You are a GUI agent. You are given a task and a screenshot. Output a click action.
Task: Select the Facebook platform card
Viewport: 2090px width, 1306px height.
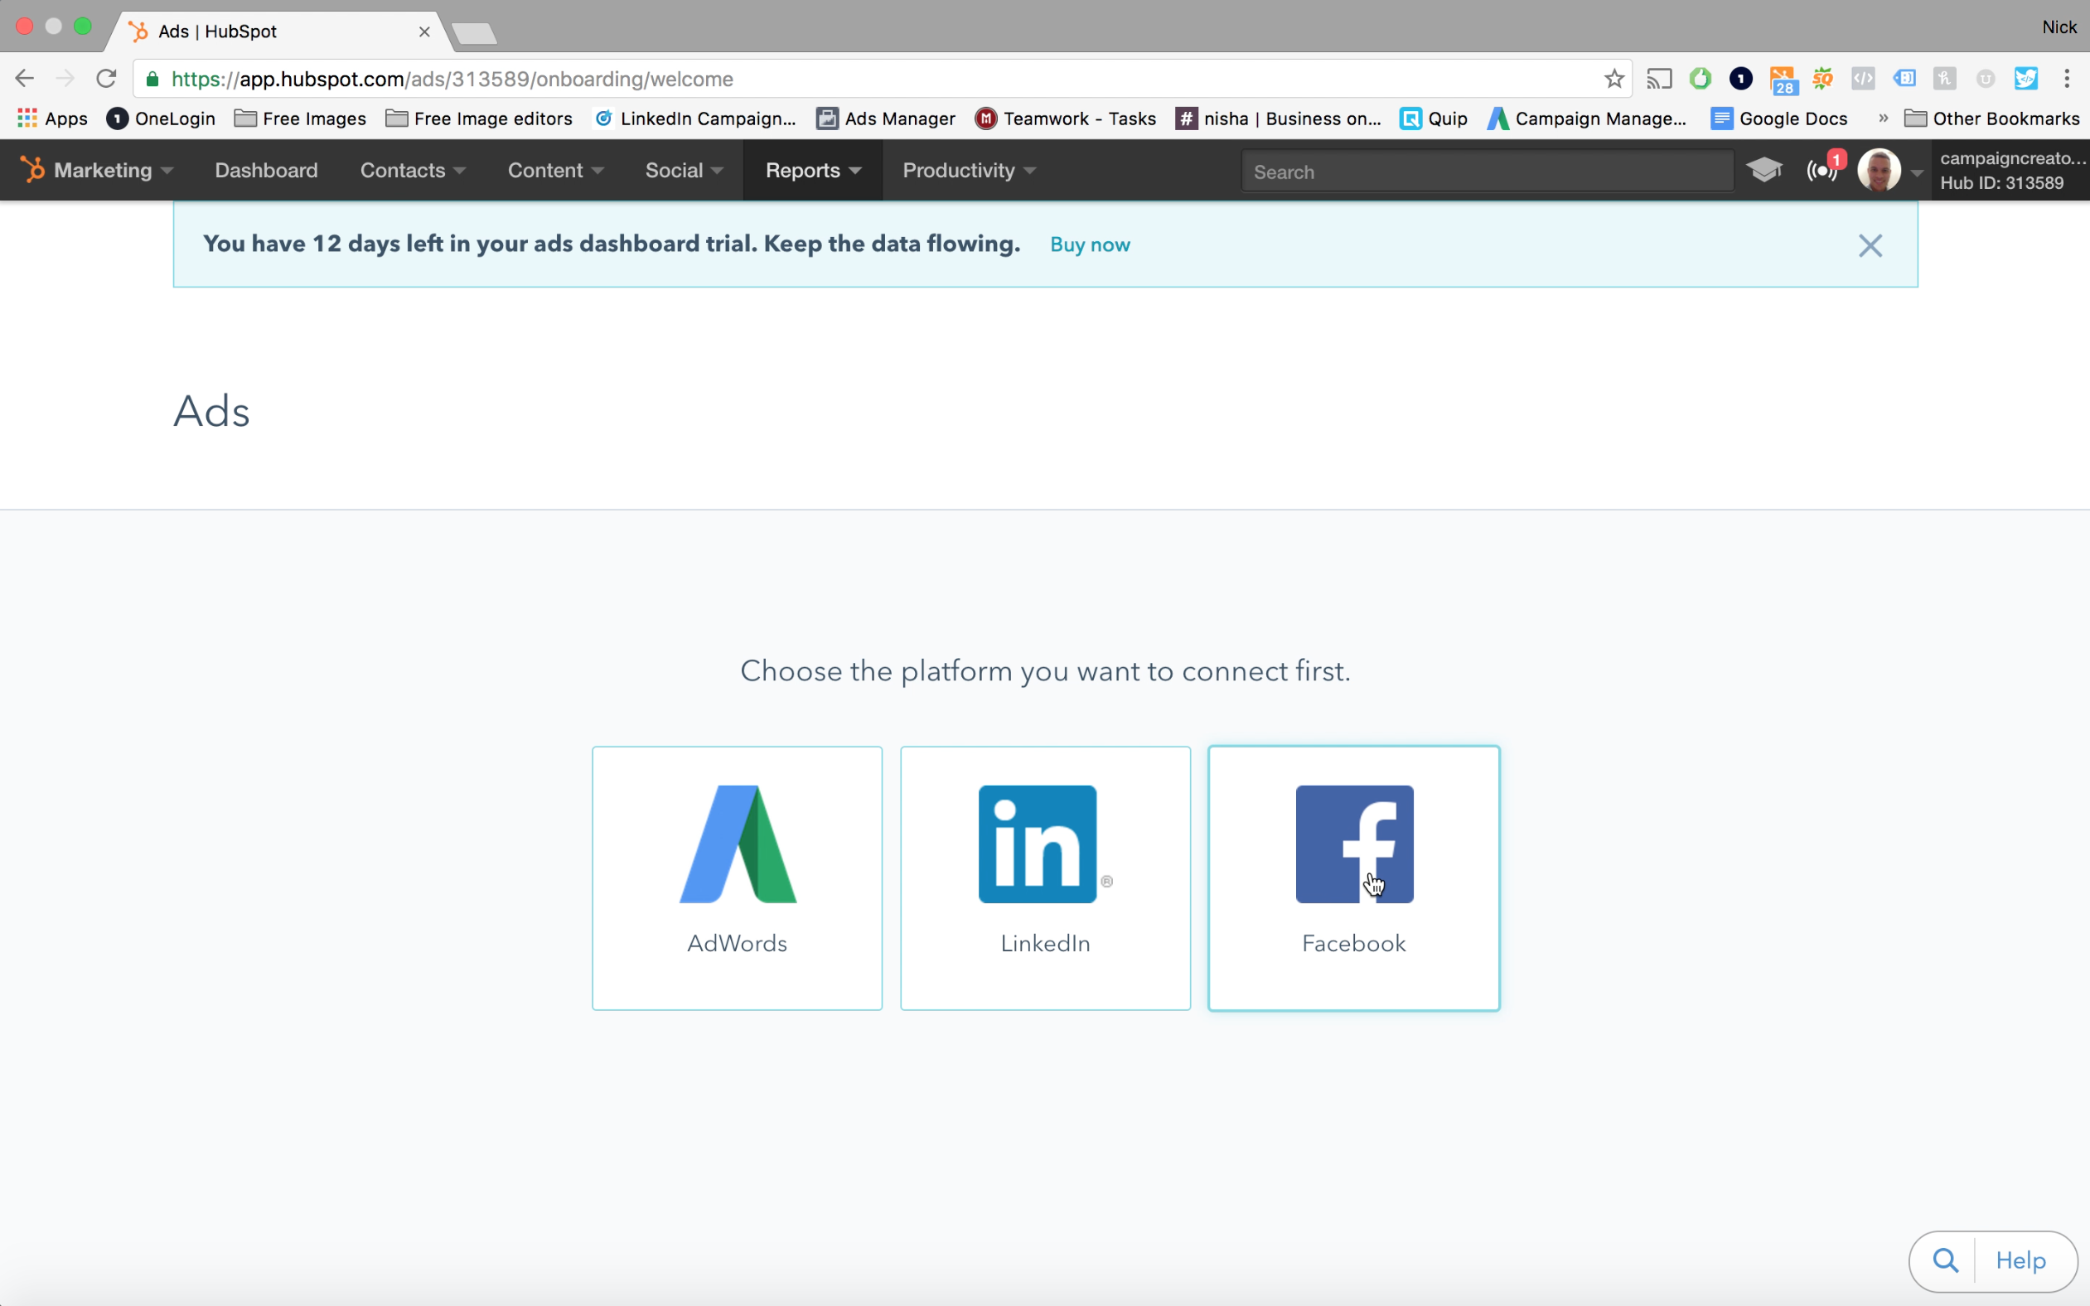click(x=1353, y=877)
